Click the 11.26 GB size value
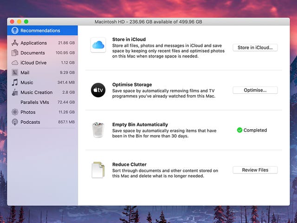The width and height of the screenshot is (297, 223). click(x=66, y=112)
